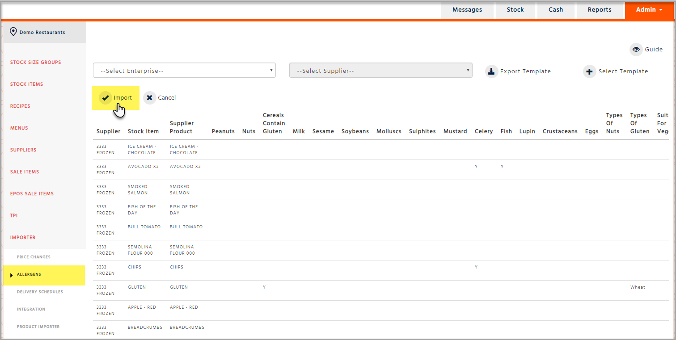Click the Sulphites column header
Screen dimensions: 676x340
pyautogui.click(x=422, y=131)
